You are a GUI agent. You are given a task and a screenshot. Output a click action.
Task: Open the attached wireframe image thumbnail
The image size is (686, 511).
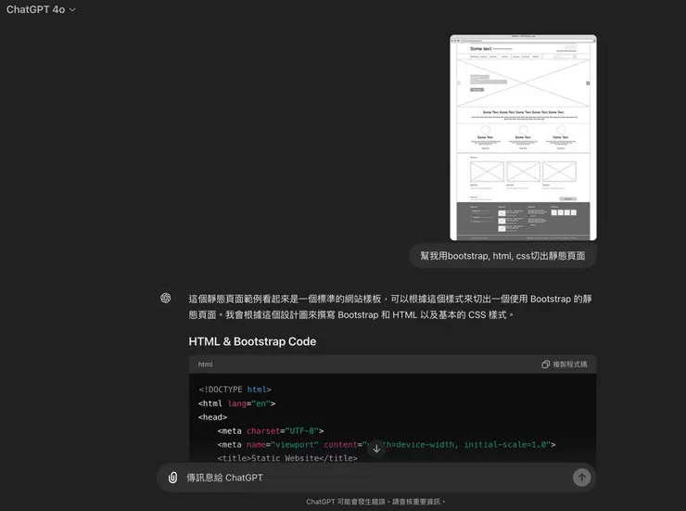click(523, 137)
